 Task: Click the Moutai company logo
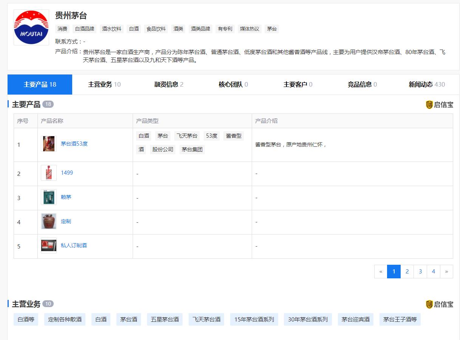coord(31,27)
